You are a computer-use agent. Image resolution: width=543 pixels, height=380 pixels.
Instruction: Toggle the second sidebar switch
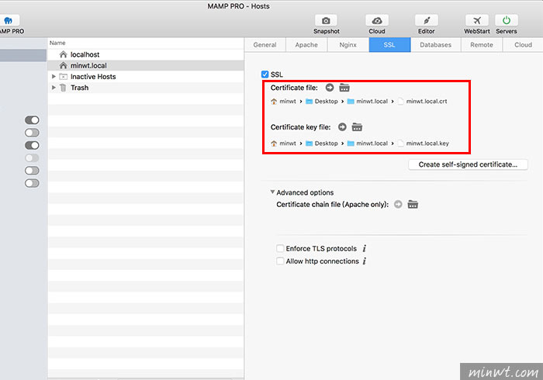pos(32,133)
